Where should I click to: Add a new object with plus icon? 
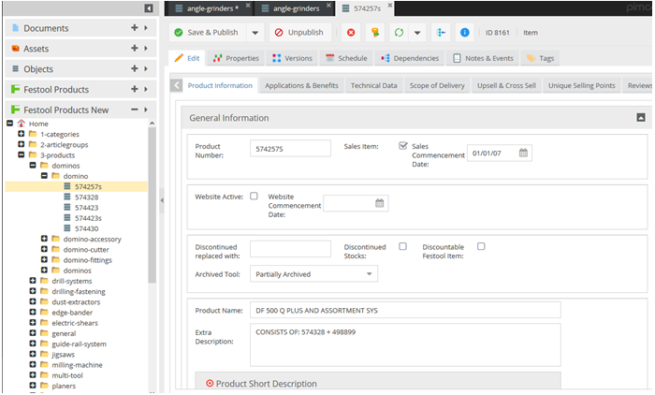(135, 68)
